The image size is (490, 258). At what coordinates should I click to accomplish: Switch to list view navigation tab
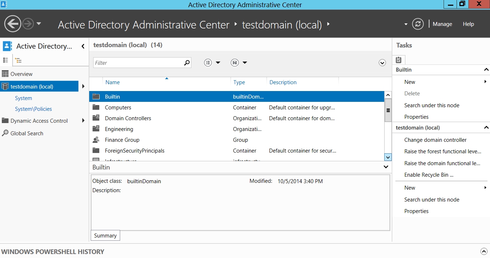click(x=6, y=60)
